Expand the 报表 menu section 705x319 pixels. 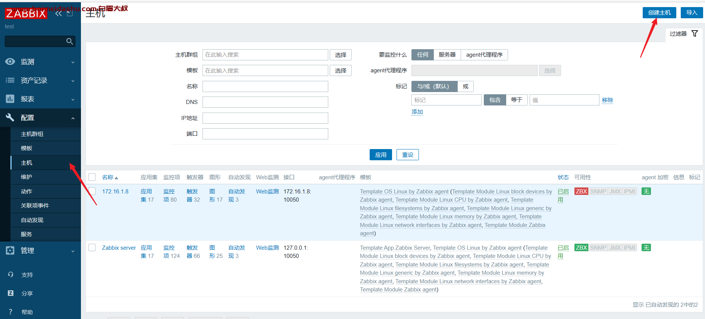coord(40,99)
